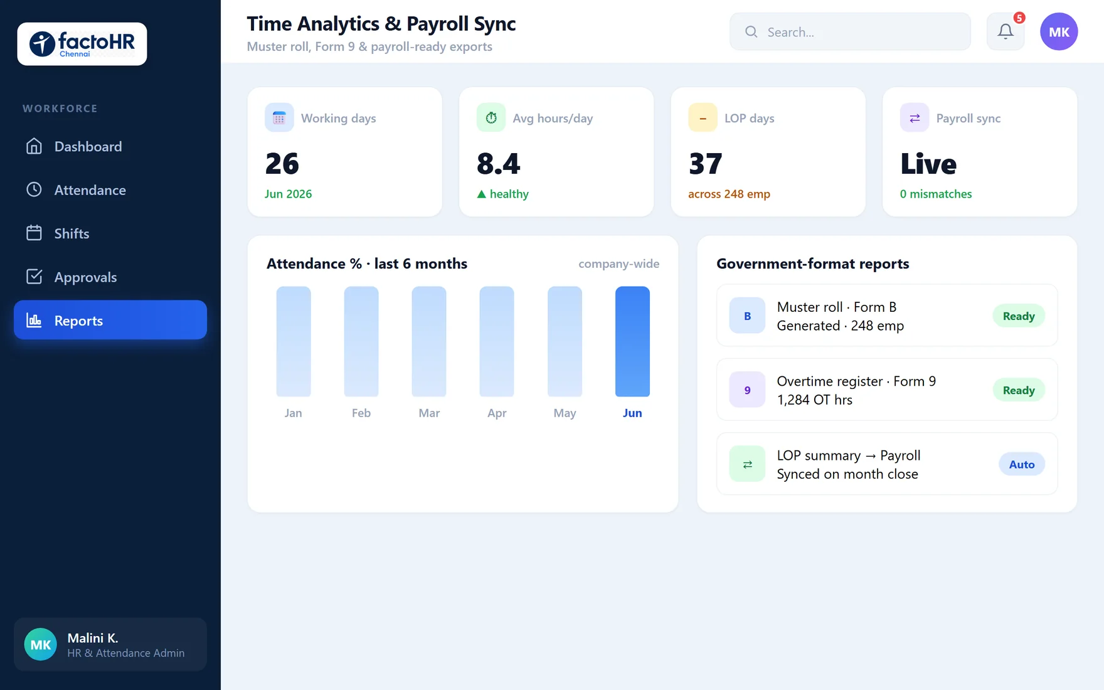The width and height of the screenshot is (1104, 690).
Task: Click 1,284 OT hrs text
Action: 814,400
